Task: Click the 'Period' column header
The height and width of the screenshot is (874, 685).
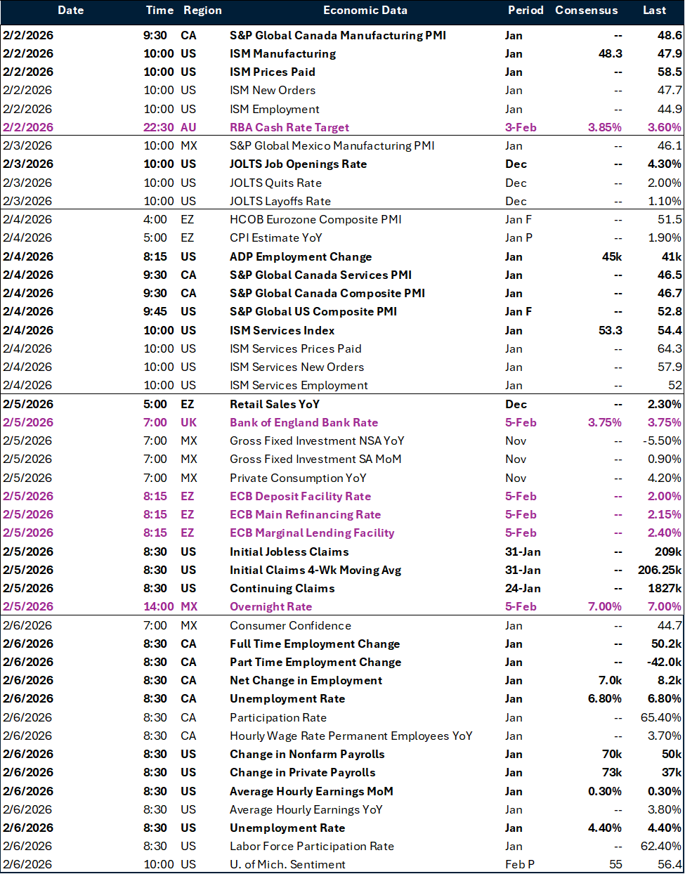Action: [x=526, y=10]
